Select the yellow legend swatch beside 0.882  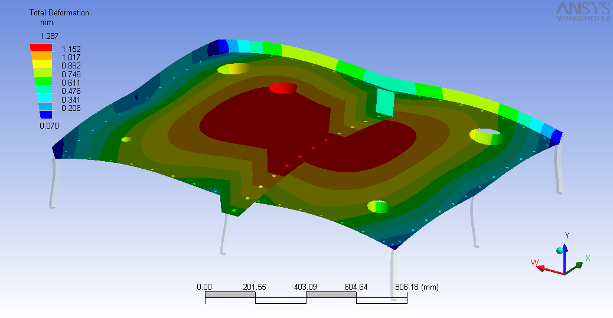42,64
